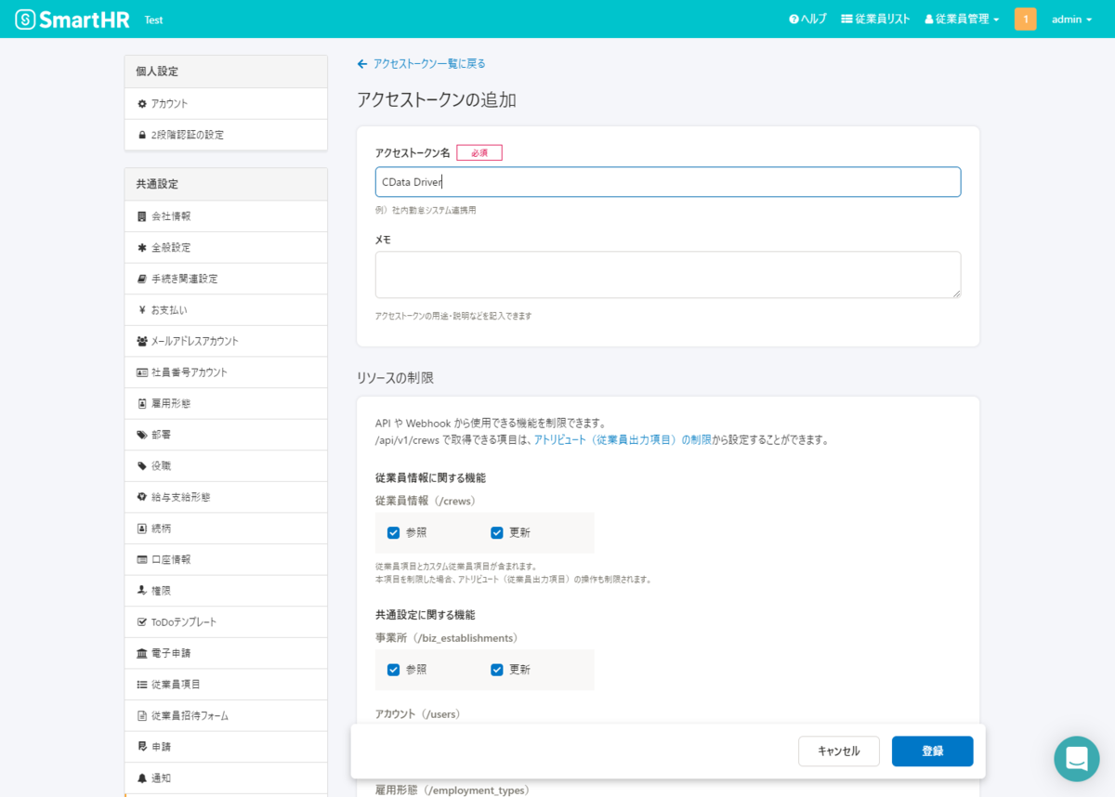Click into the メモ text area

pyautogui.click(x=668, y=274)
